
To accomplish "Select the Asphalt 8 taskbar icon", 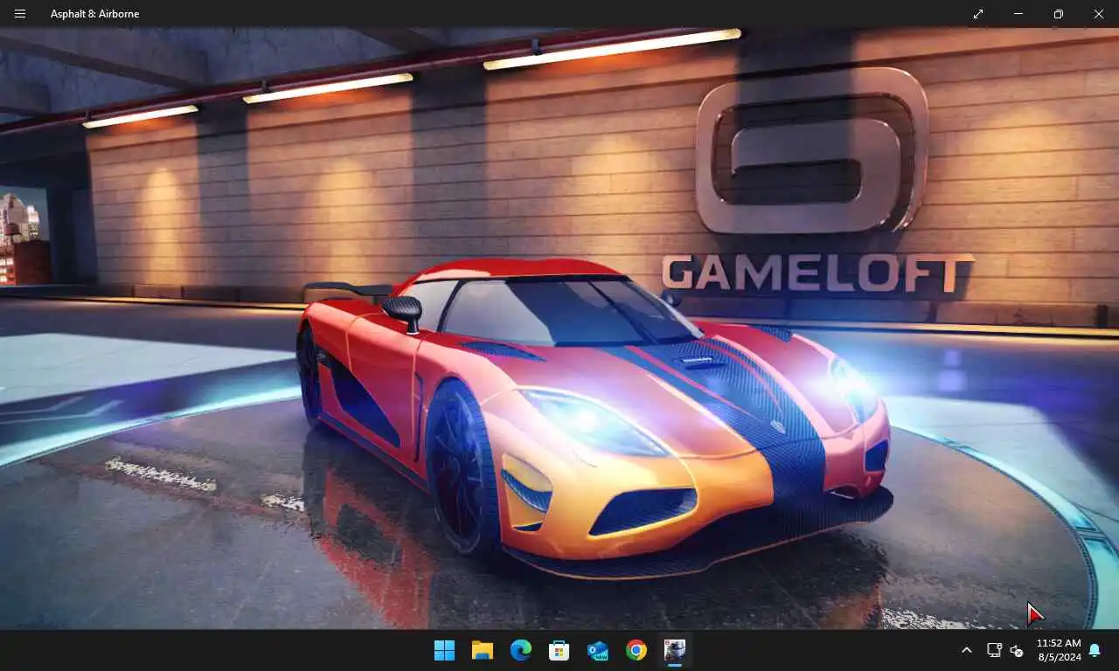I will tap(675, 650).
